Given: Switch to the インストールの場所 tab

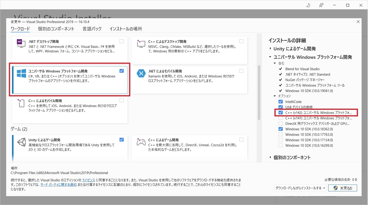Looking at the screenshot, I should tap(126, 29).
